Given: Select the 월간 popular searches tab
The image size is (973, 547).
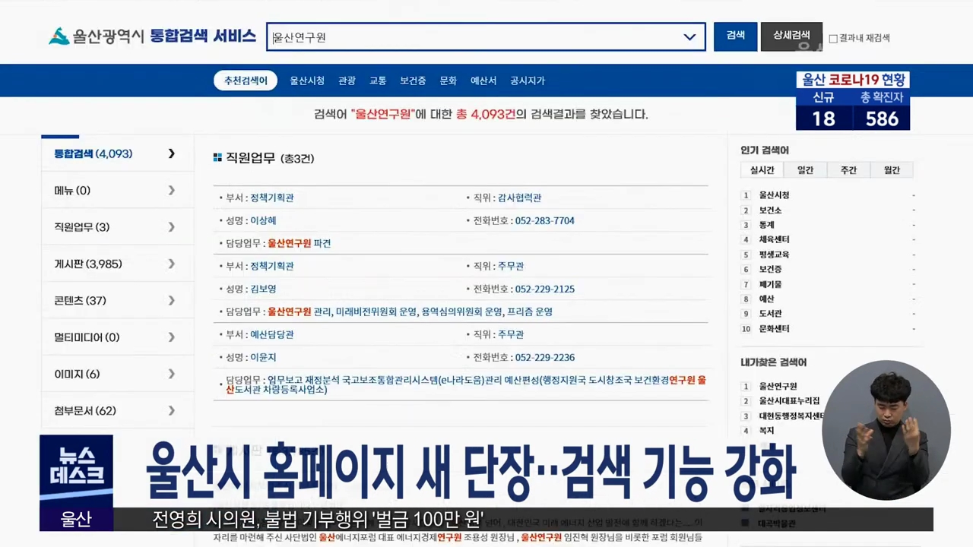Looking at the screenshot, I should tap(892, 170).
